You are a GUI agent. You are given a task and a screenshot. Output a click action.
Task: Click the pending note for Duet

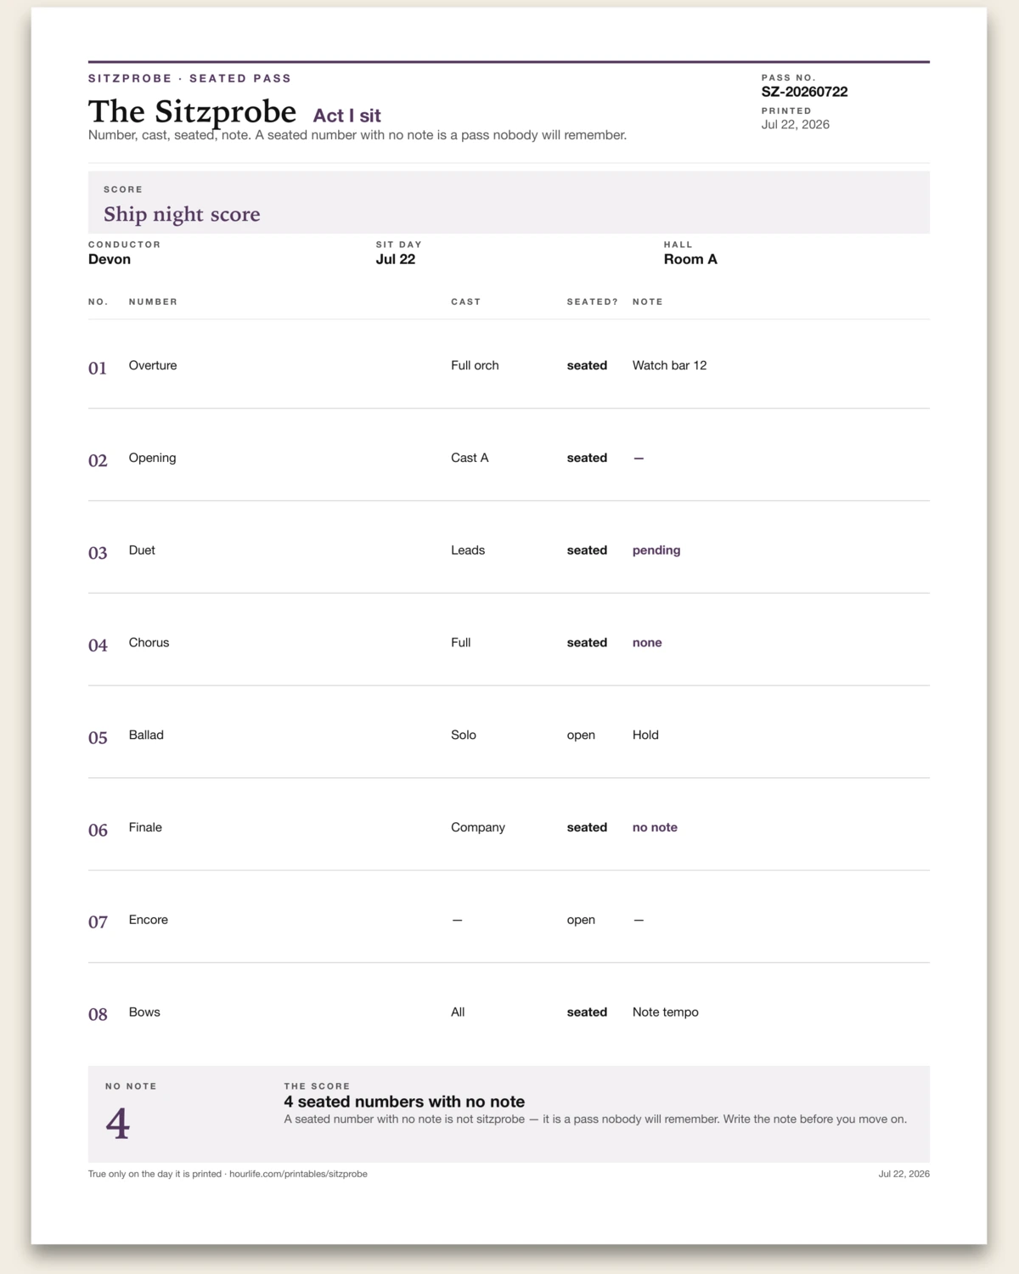656,550
